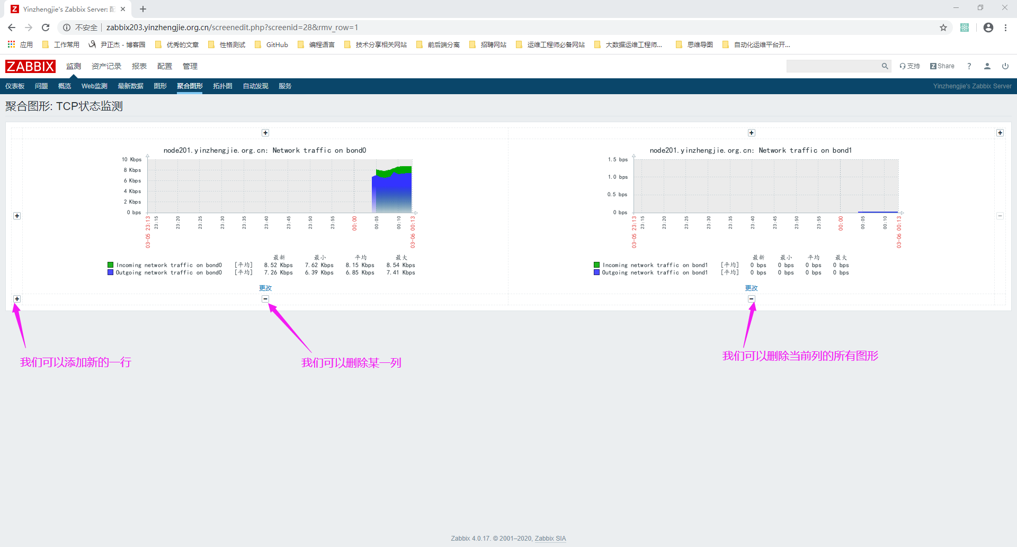This screenshot has height=547, width=1017.
Task: Click the help question mark icon
Action: (969, 66)
